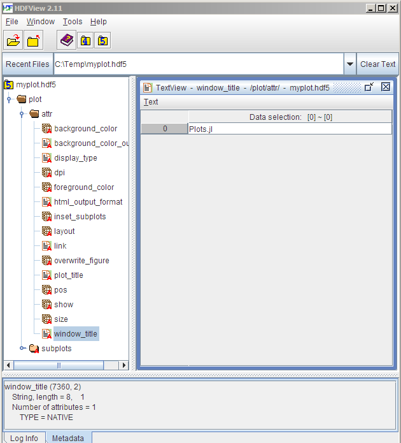Click the Clear Text button

377,64
